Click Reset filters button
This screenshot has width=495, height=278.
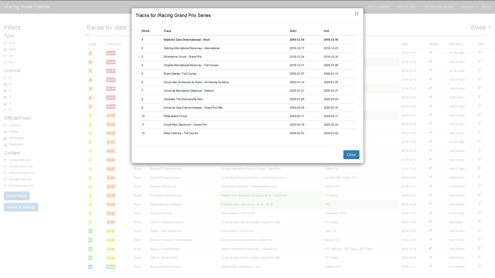[x=17, y=196]
